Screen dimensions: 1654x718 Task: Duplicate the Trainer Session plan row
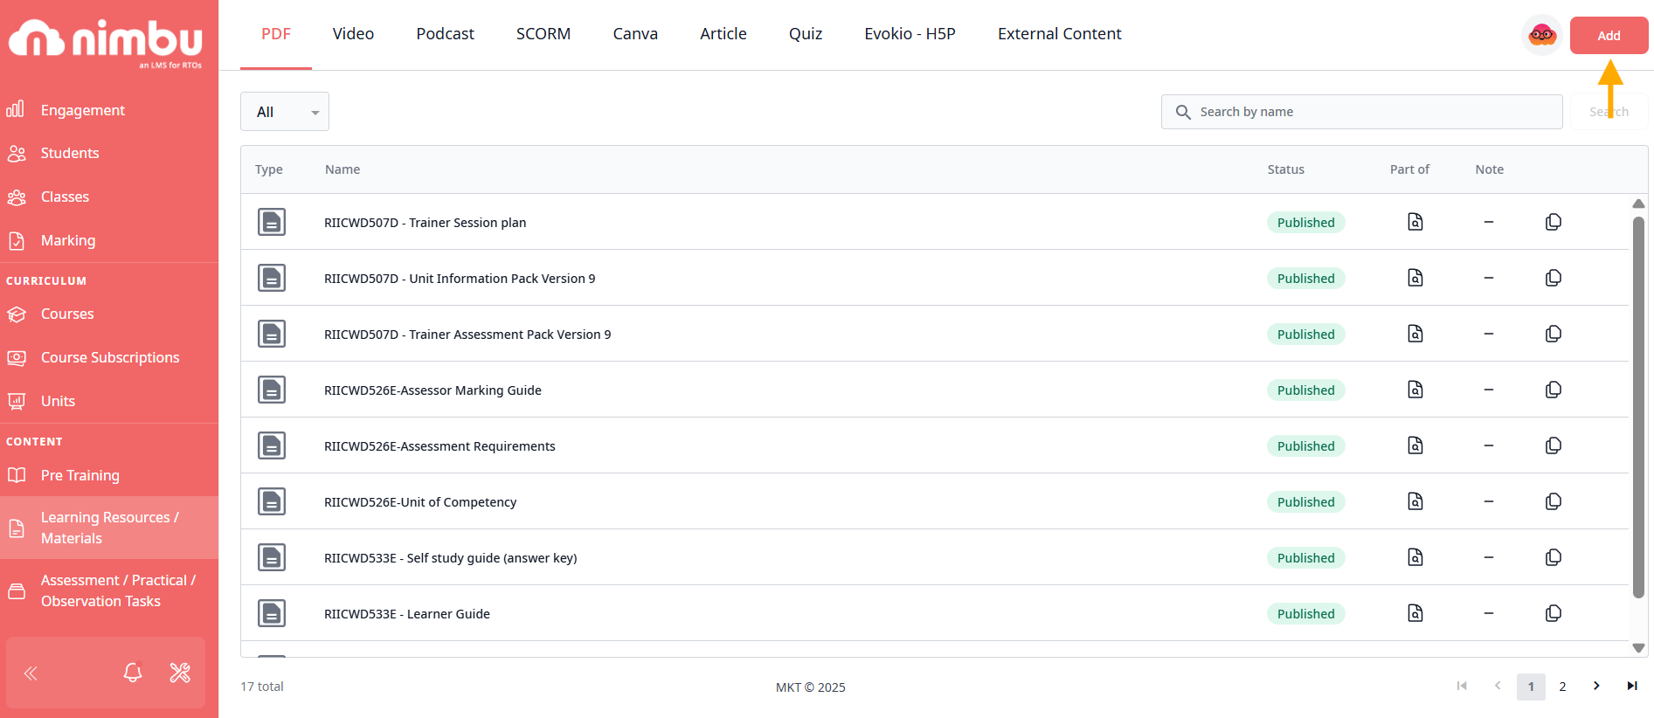(1554, 222)
